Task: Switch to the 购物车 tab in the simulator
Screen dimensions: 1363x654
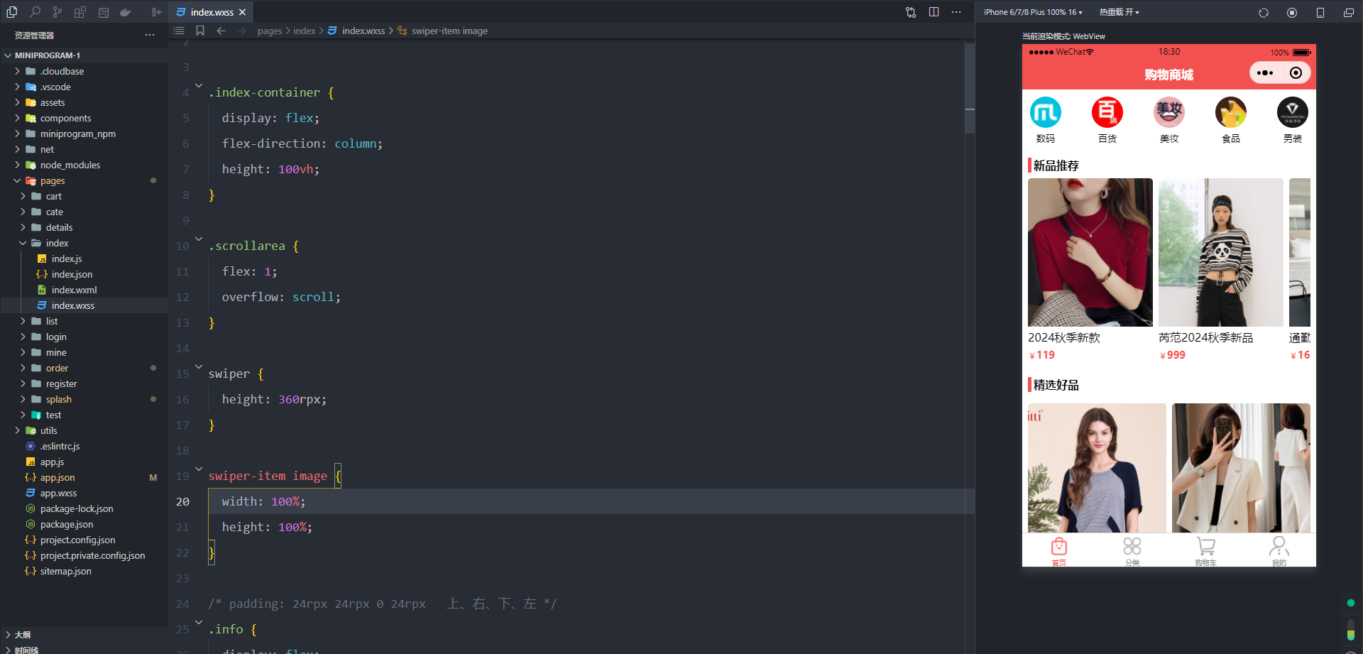Action: point(1205,551)
